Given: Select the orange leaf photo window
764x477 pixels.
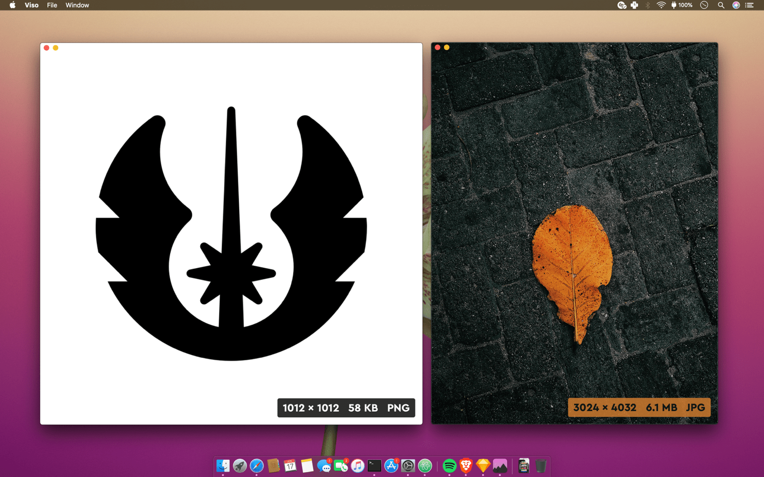Looking at the screenshot, I should [574, 233].
